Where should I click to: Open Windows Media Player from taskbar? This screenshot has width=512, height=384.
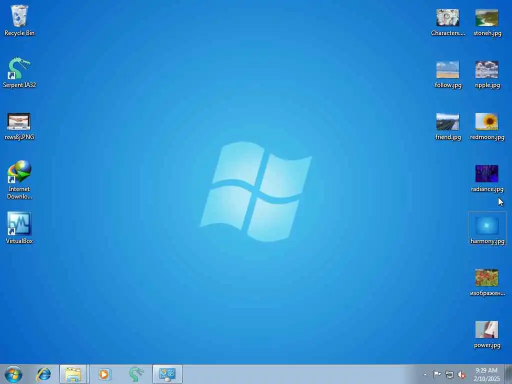tap(104, 374)
